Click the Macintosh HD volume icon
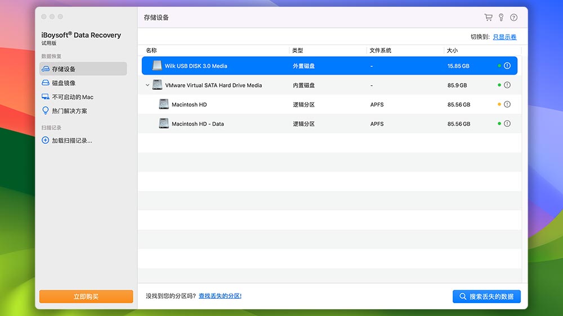The image size is (563, 316). click(164, 104)
